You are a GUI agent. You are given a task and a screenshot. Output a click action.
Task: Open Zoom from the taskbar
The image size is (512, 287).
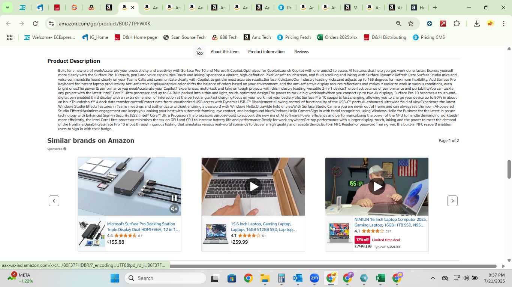(314, 278)
